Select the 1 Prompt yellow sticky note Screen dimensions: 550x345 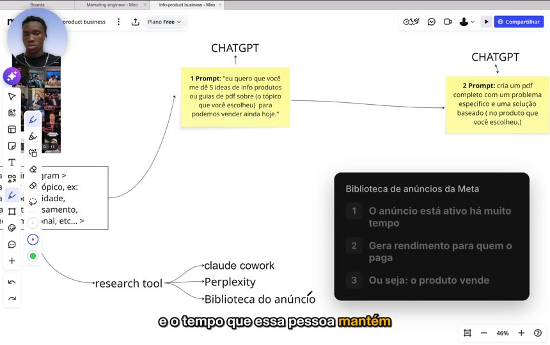coord(235,97)
